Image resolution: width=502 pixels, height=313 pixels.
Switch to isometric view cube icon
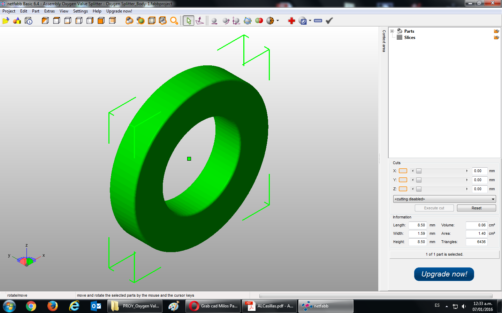[45, 21]
